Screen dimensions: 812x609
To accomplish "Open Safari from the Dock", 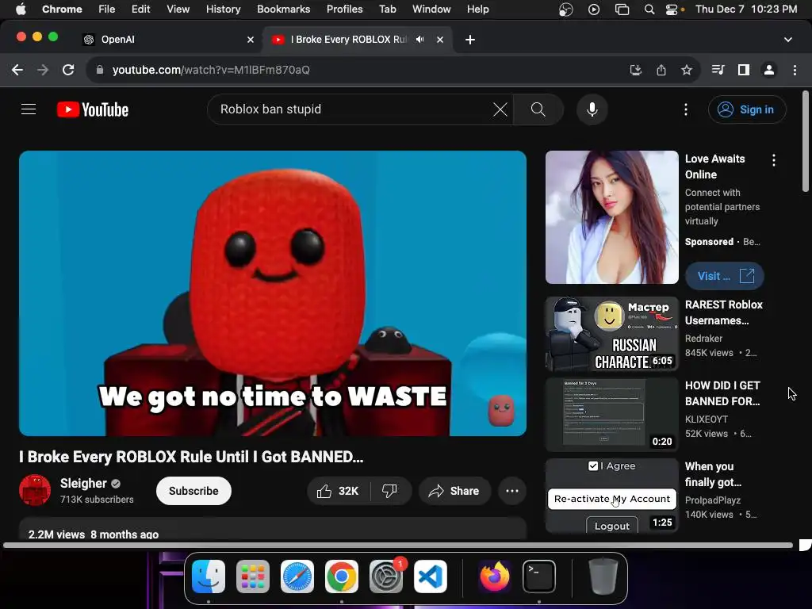I will [x=297, y=576].
